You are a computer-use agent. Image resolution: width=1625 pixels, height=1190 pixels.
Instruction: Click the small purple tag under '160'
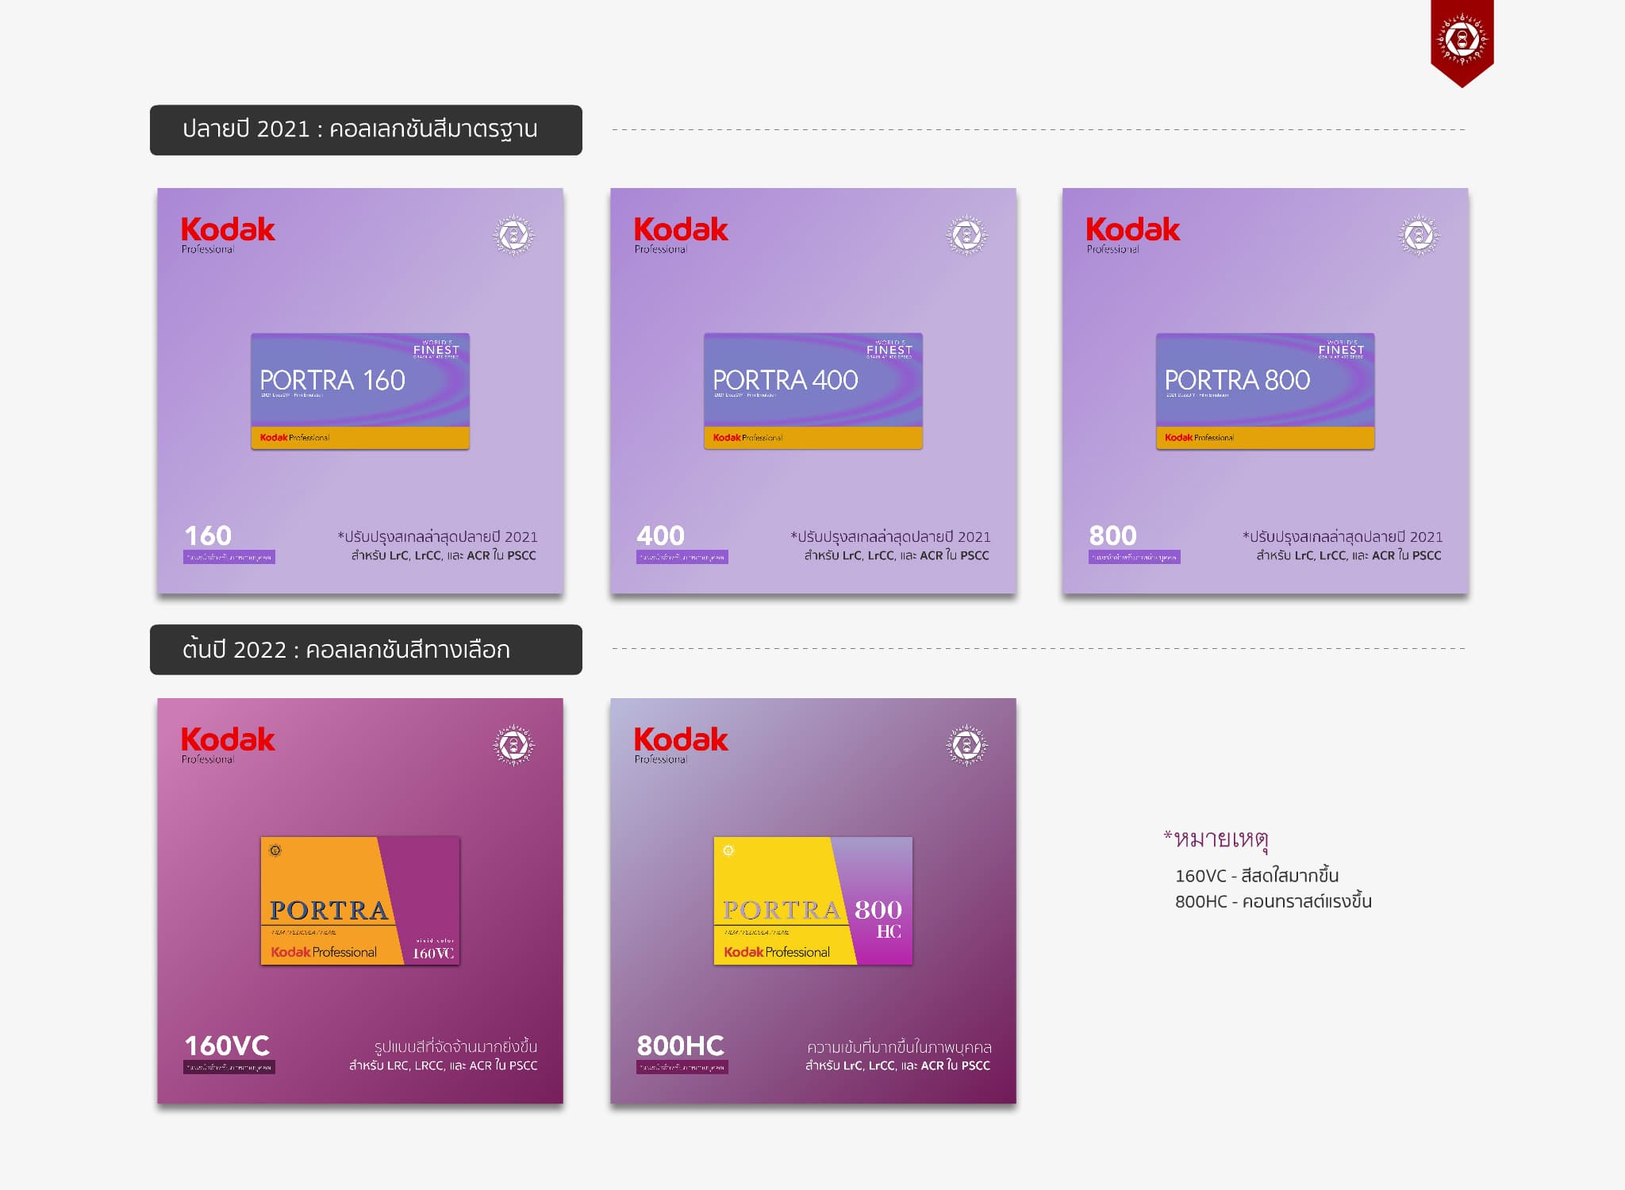[229, 557]
